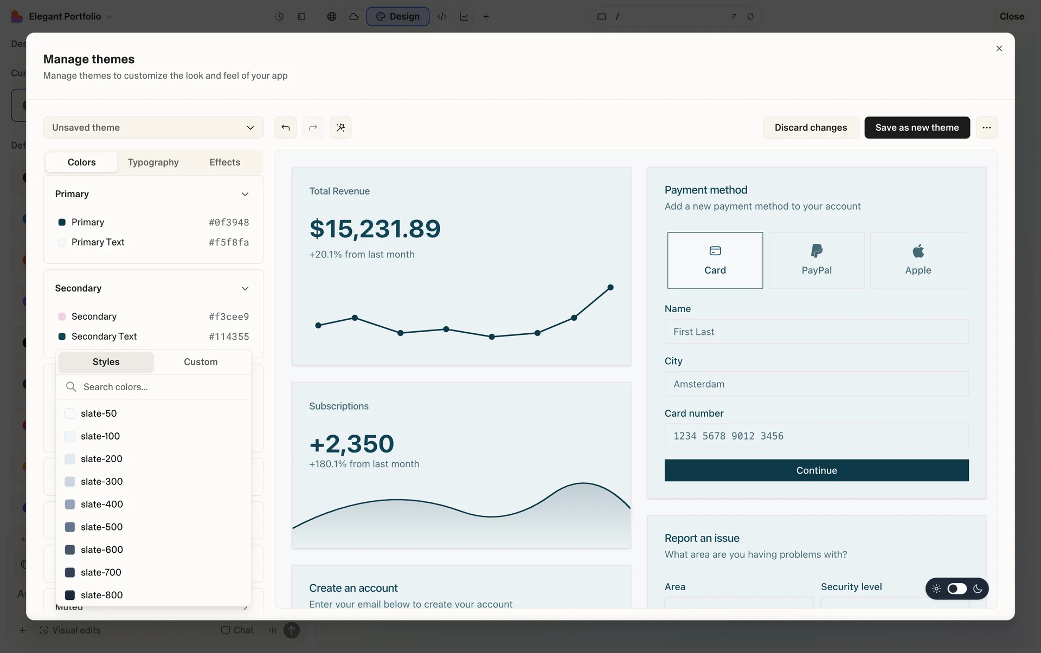
Task: Collapse the Secondary color section
Action: (245, 288)
